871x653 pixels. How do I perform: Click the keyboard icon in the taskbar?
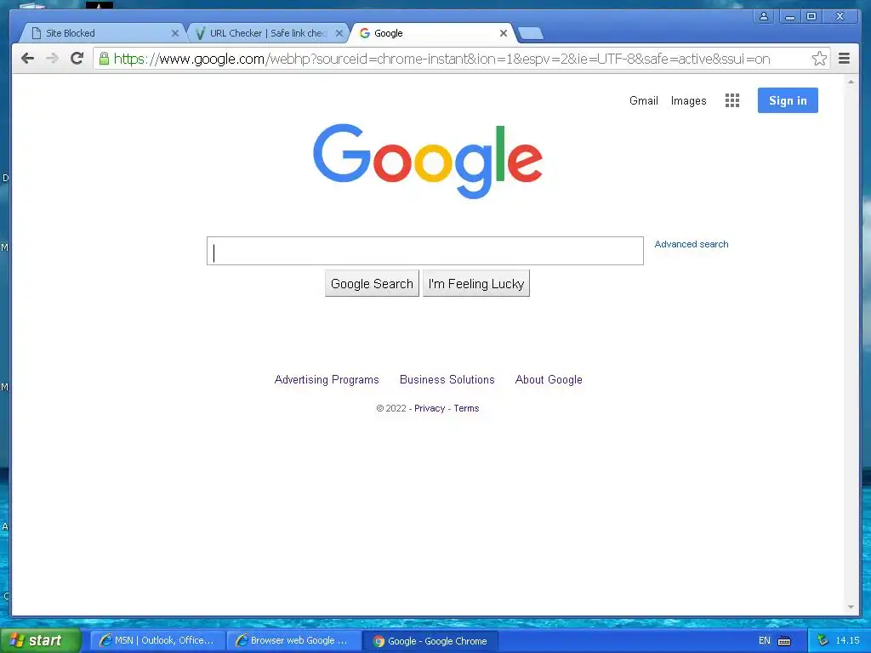[x=784, y=641]
